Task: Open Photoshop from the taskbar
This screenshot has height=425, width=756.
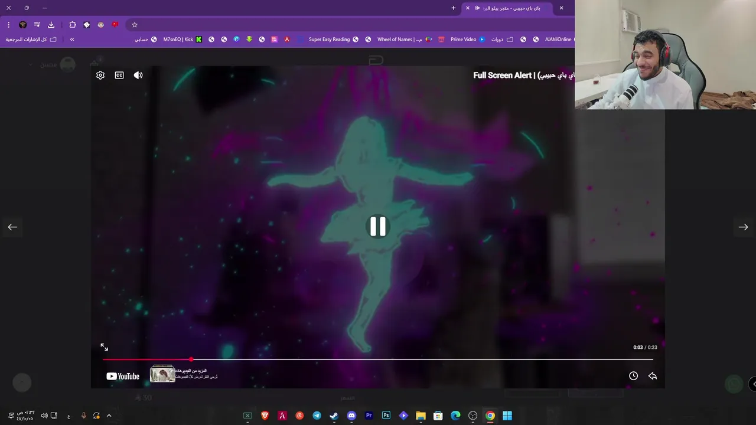Action: pyautogui.click(x=386, y=416)
